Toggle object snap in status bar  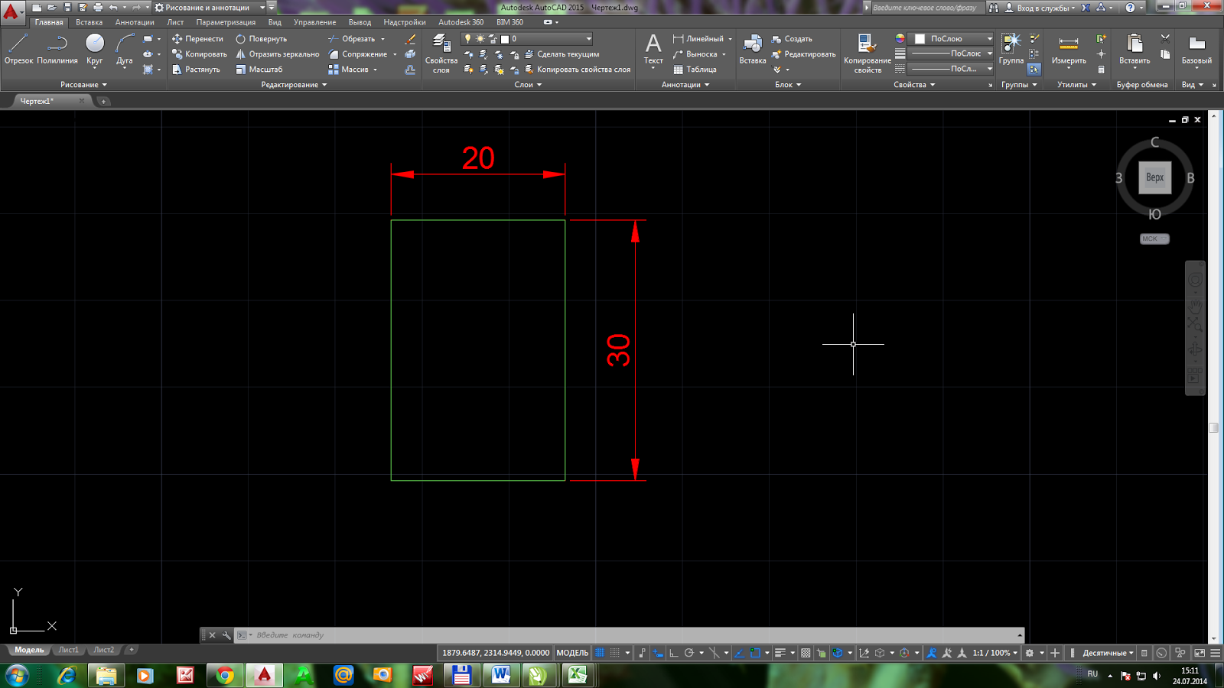click(755, 653)
